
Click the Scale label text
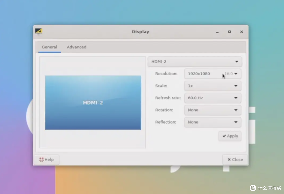point(161,86)
